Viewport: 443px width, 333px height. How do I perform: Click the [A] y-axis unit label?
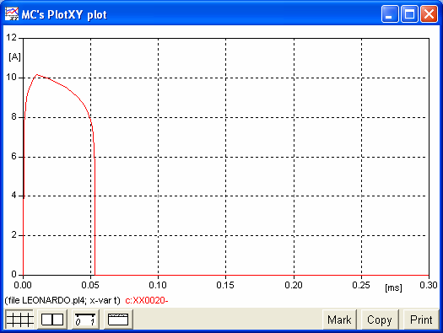coord(14,57)
